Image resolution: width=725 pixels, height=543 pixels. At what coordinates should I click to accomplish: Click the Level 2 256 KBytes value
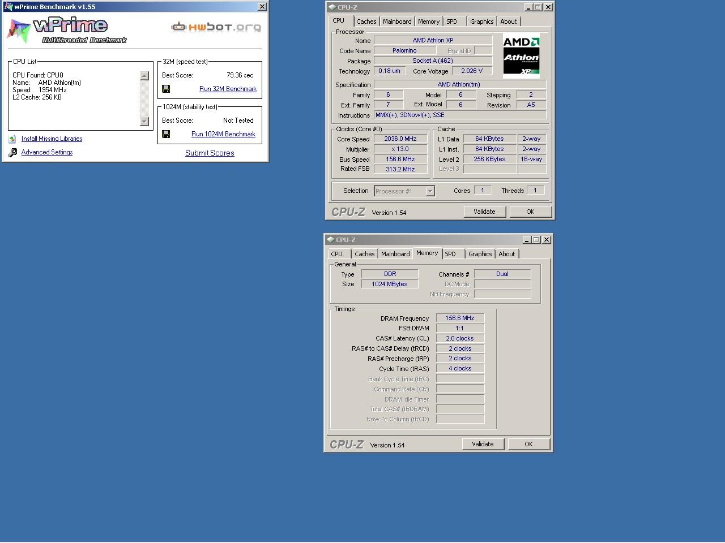[x=489, y=160]
